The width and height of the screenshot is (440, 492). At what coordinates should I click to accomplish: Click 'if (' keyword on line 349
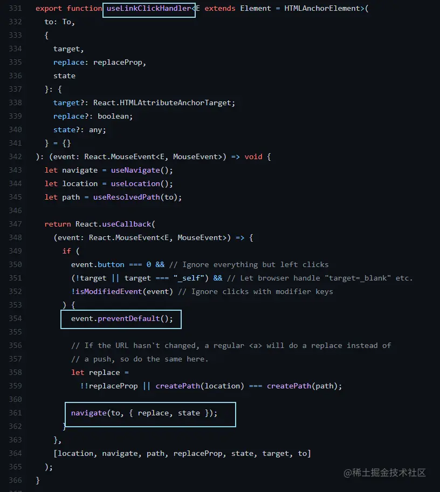(x=71, y=251)
